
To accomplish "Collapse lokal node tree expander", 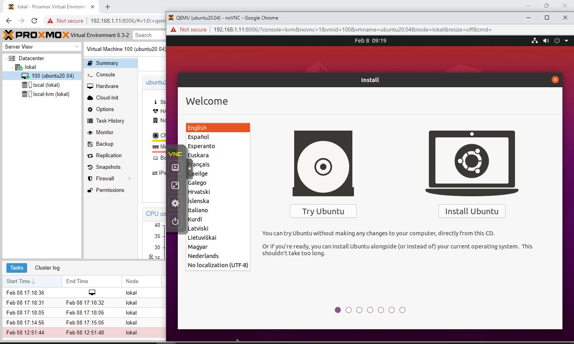I will 12,67.
